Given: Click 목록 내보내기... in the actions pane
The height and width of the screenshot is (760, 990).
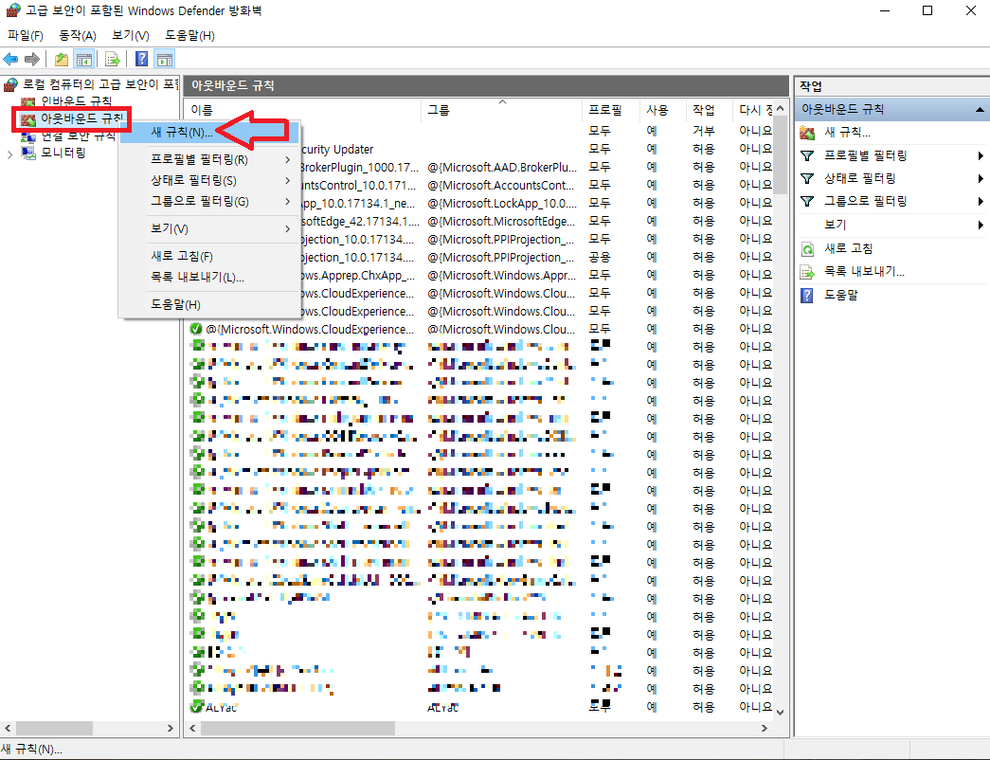Looking at the screenshot, I should click(864, 272).
